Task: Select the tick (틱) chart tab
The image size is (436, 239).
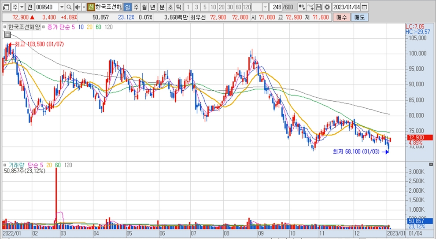Action: [178, 7]
